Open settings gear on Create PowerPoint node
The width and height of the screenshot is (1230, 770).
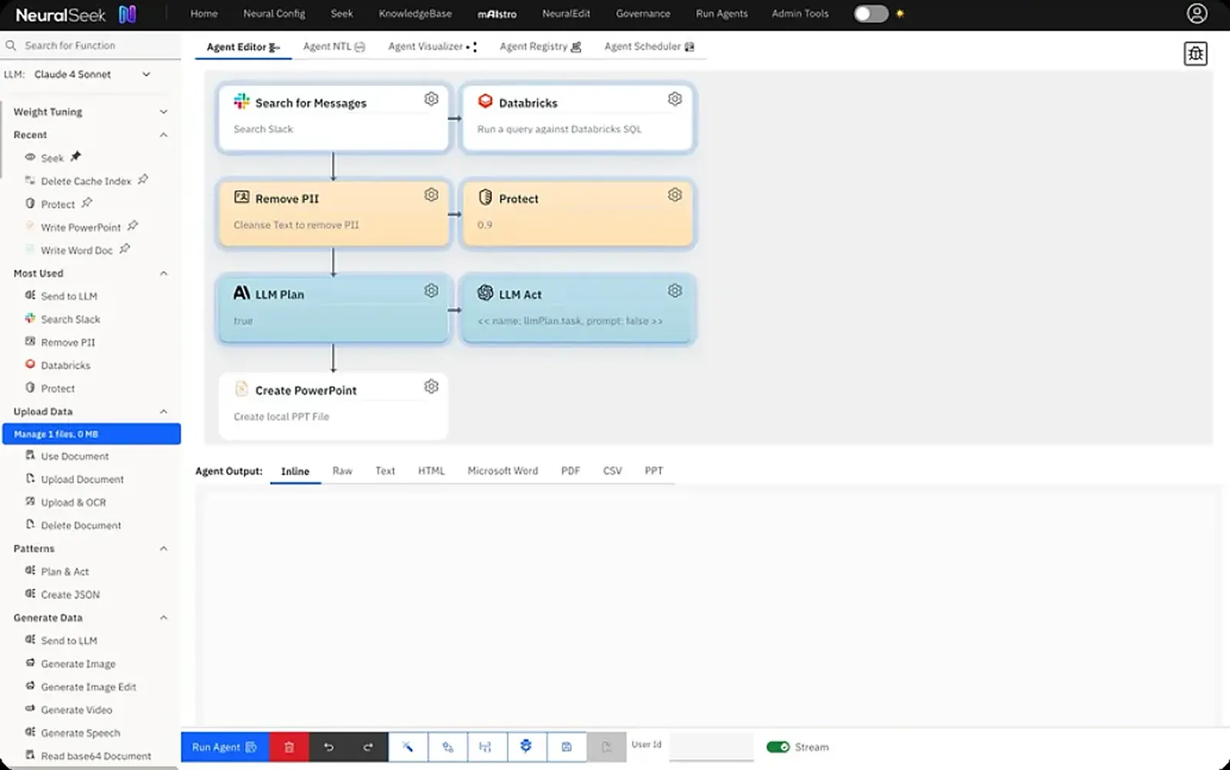431,387
